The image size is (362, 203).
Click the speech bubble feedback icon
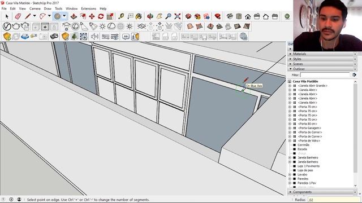coord(126,36)
